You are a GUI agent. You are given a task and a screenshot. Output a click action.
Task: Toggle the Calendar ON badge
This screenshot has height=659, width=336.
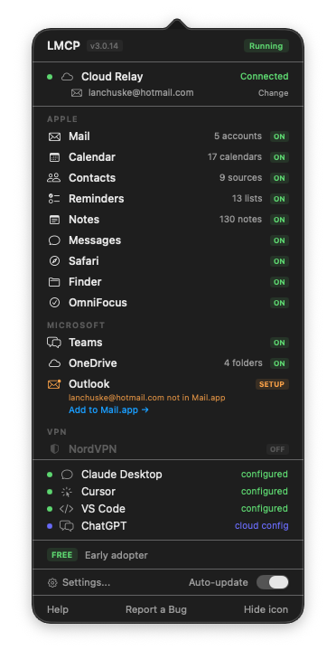pos(279,157)
